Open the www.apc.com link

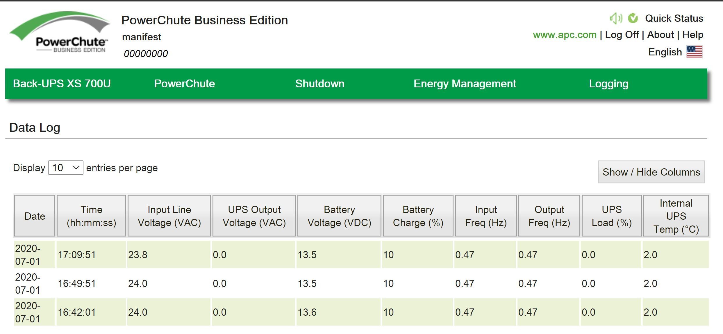[565, 35]
